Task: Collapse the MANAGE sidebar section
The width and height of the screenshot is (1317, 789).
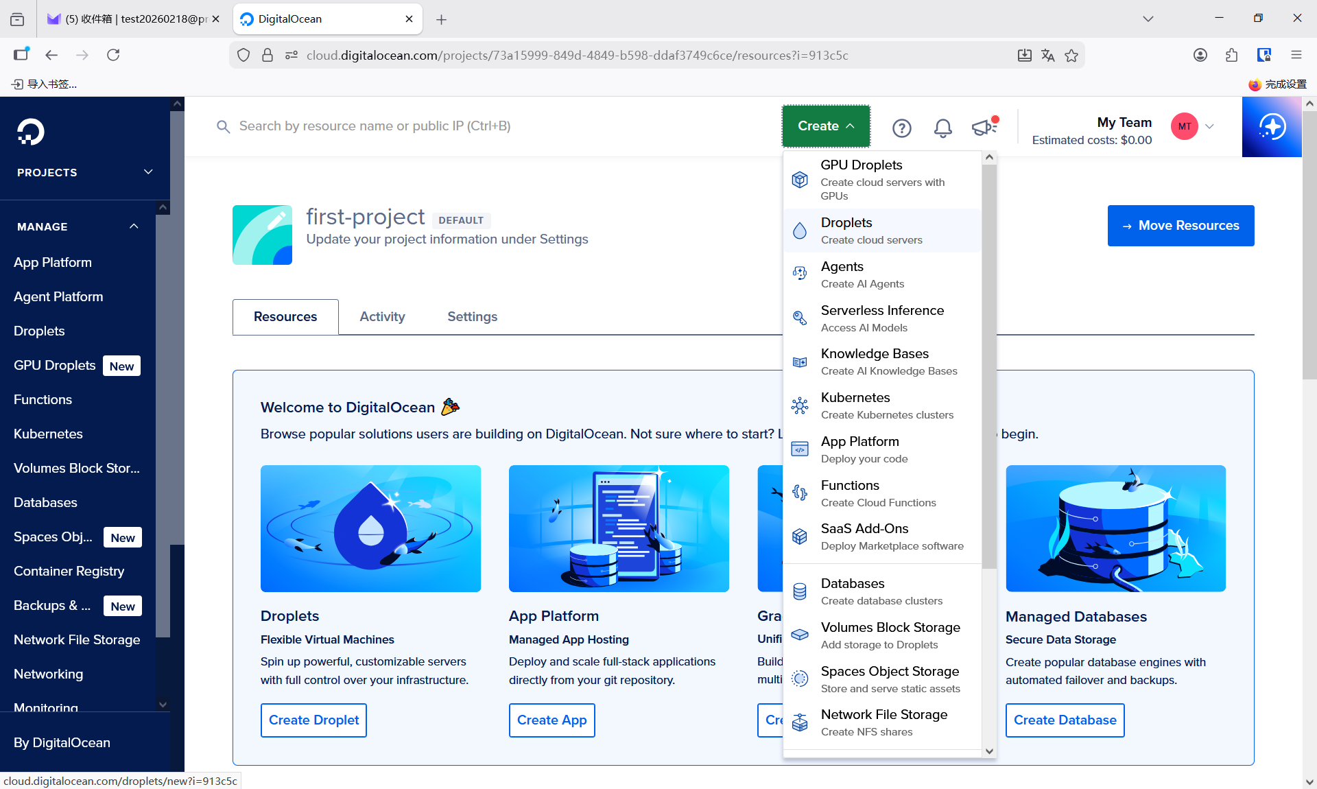Action: point(134,226)
